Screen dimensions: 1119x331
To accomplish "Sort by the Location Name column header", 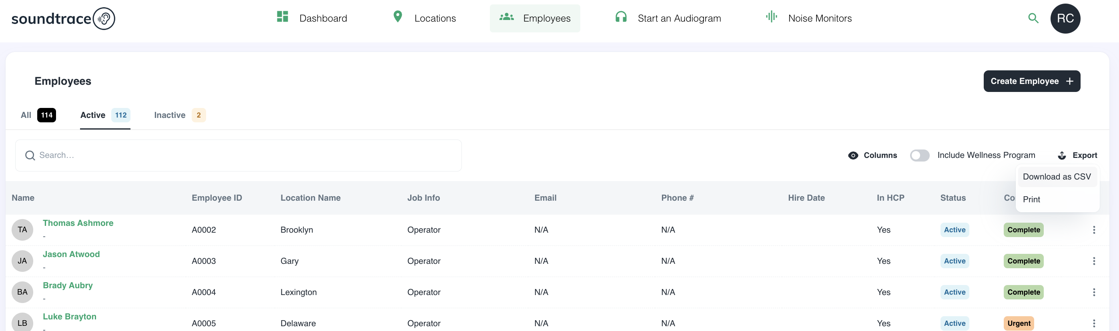I will (311, 198).
